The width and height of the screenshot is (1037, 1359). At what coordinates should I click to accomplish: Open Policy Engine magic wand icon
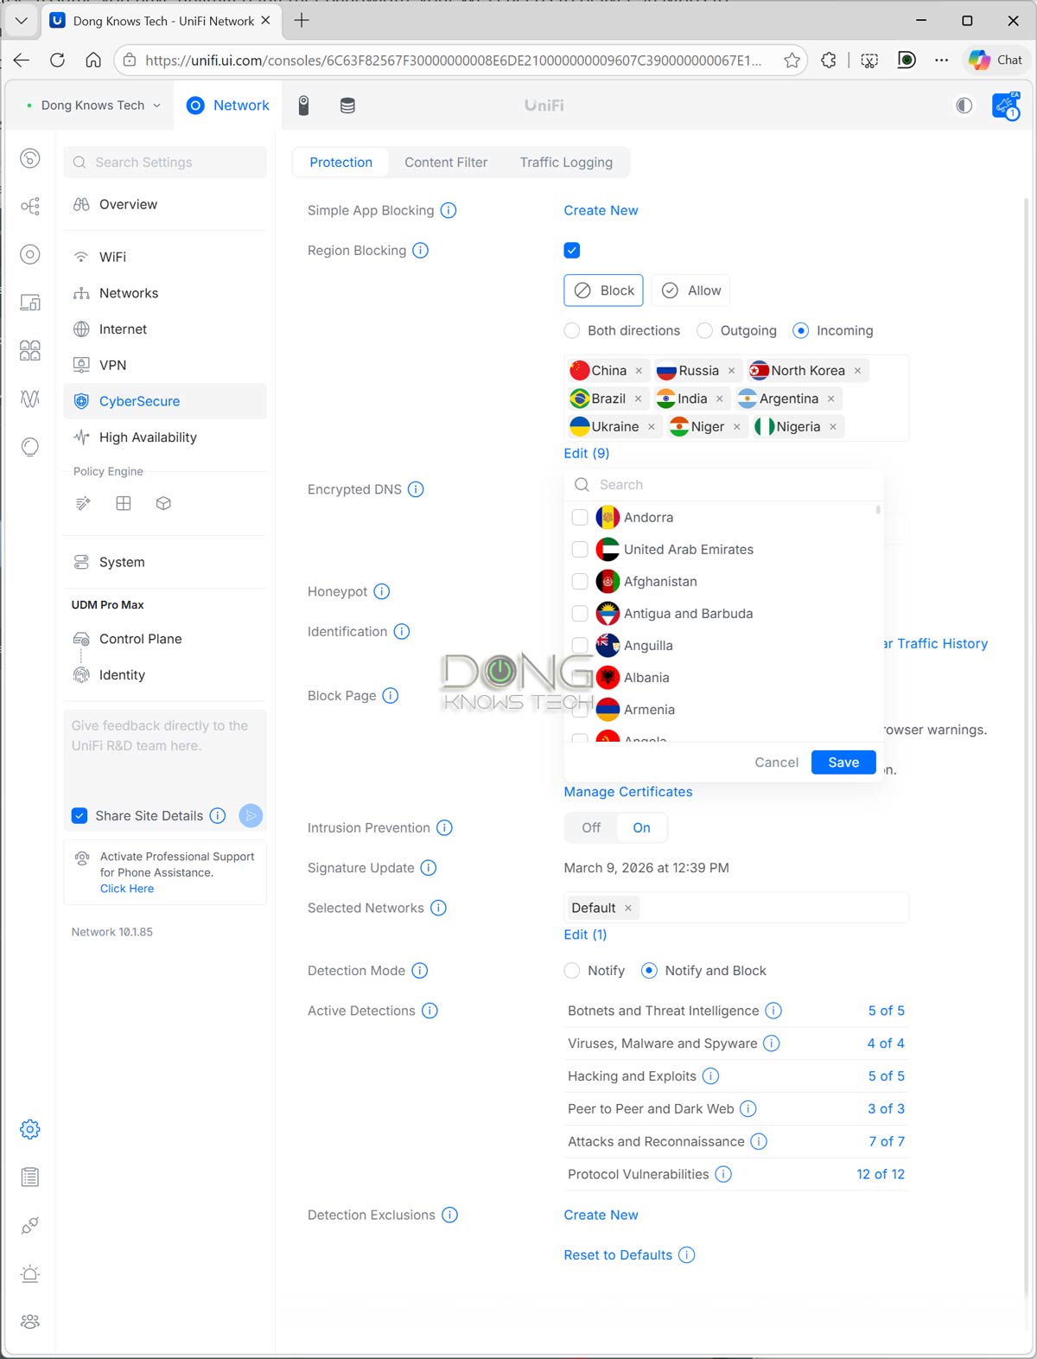83,503
